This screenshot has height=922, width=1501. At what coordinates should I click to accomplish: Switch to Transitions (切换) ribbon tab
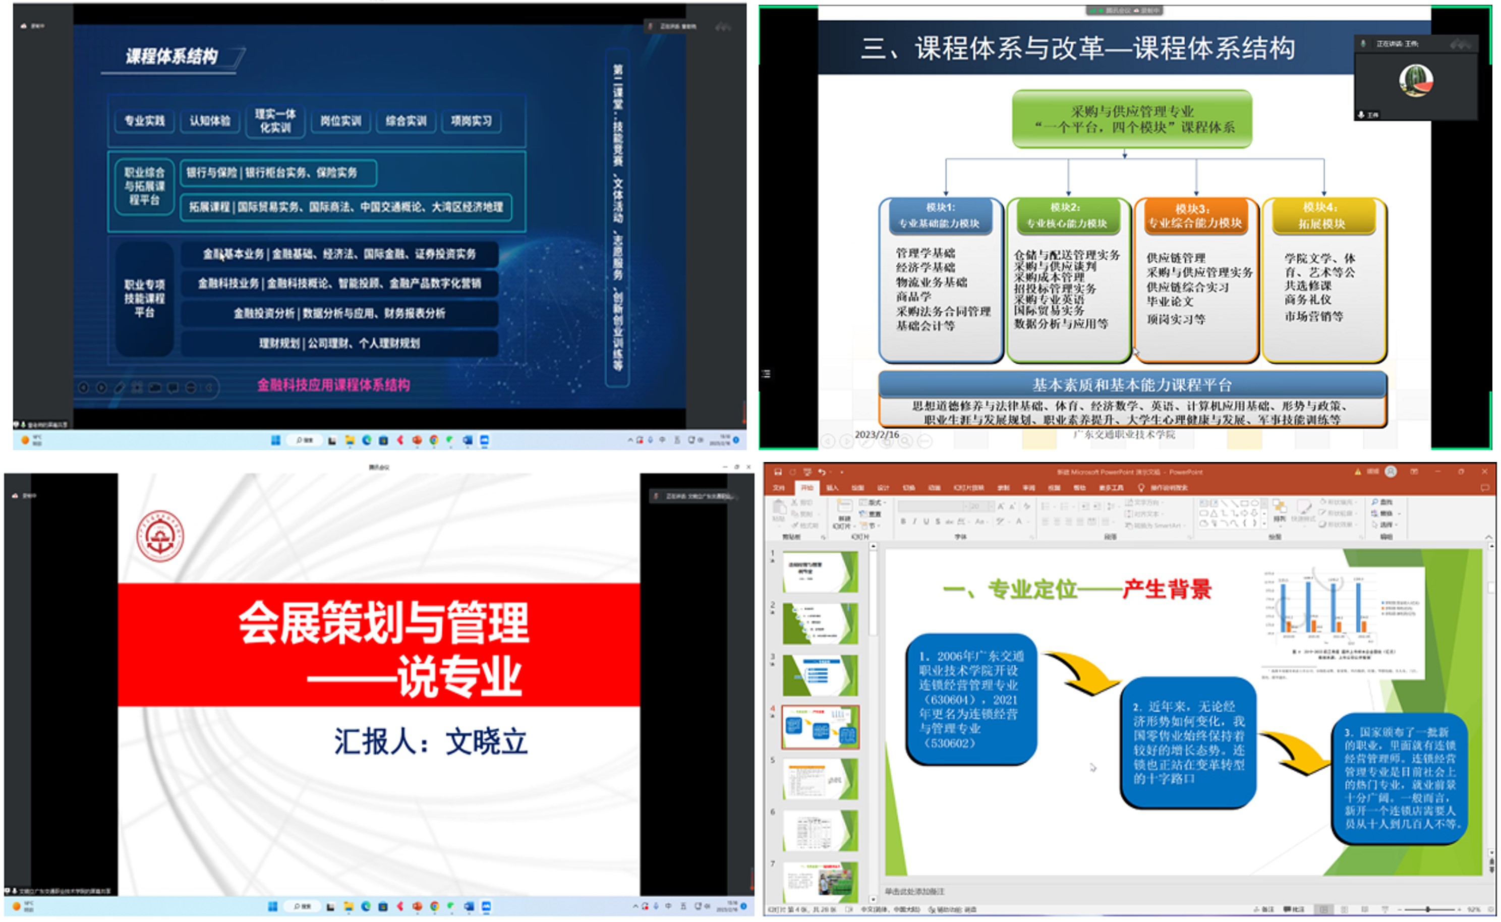(909, 488)
